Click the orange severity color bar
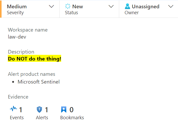The image size is (178, 127). [1, 9]
